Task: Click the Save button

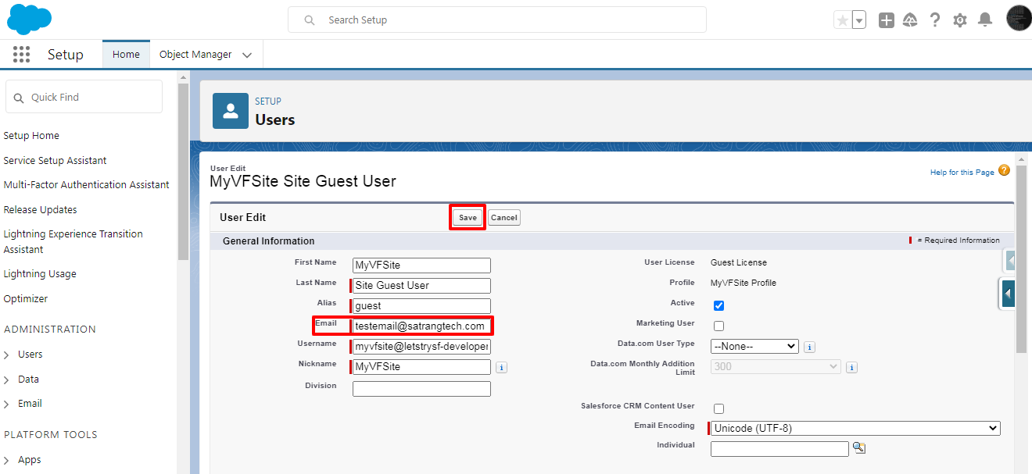Action: (468, 218)
